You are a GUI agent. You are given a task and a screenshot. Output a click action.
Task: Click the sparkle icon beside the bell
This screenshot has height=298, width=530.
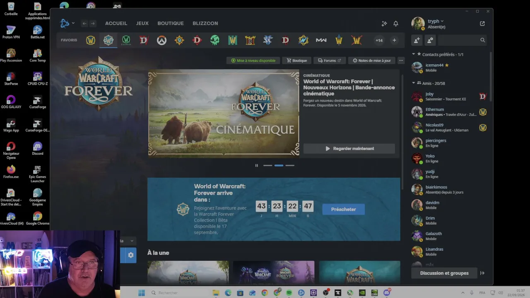384,24
